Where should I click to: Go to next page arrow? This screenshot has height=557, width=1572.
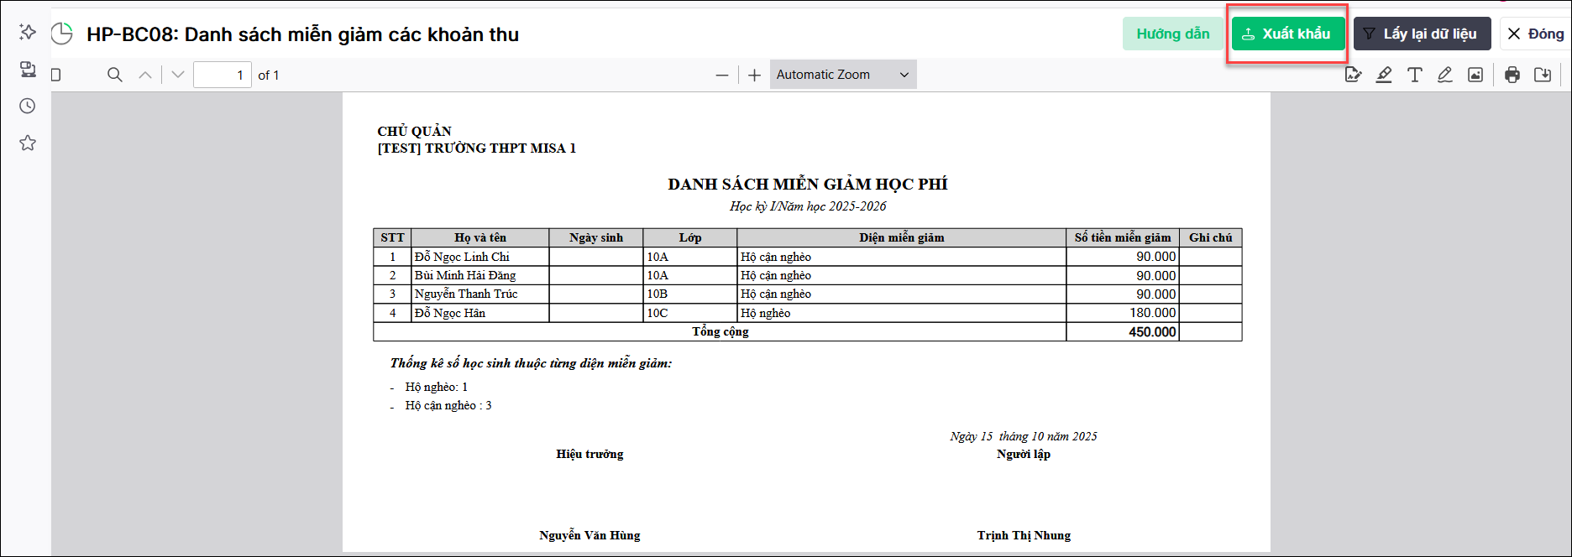point(178,75)
